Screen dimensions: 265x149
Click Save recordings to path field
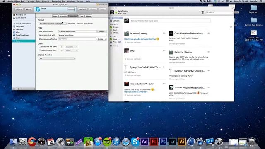click(x=77, y=31)
